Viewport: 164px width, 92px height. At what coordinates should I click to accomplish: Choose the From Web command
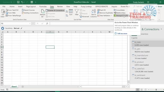click(11, 13)
